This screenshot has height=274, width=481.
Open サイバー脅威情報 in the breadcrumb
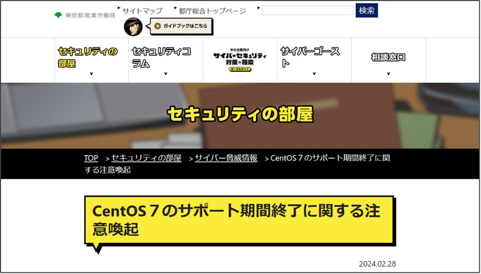point(226,158)
